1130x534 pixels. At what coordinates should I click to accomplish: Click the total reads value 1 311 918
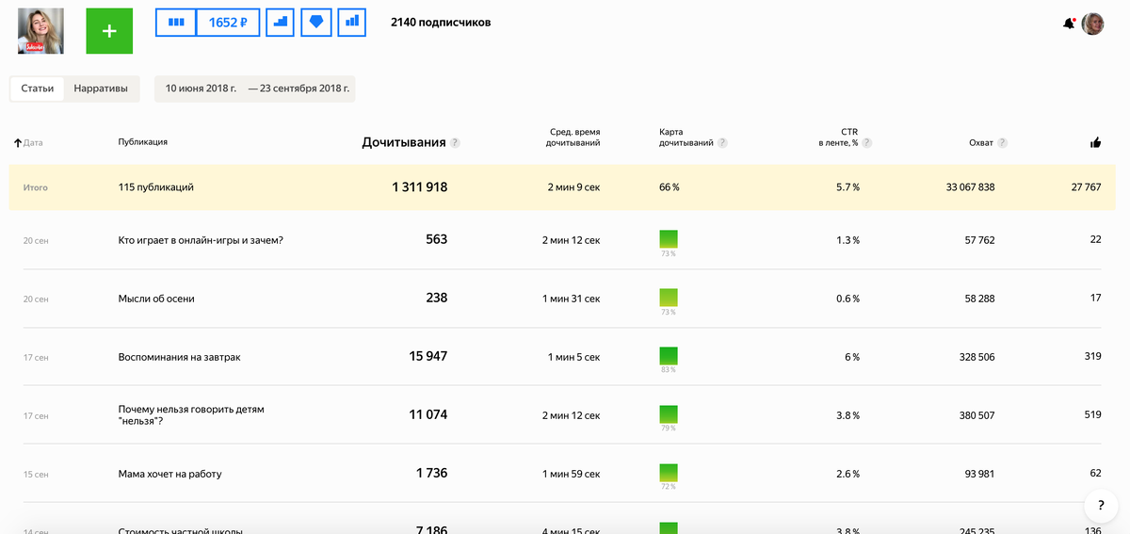tap(420, 187)
